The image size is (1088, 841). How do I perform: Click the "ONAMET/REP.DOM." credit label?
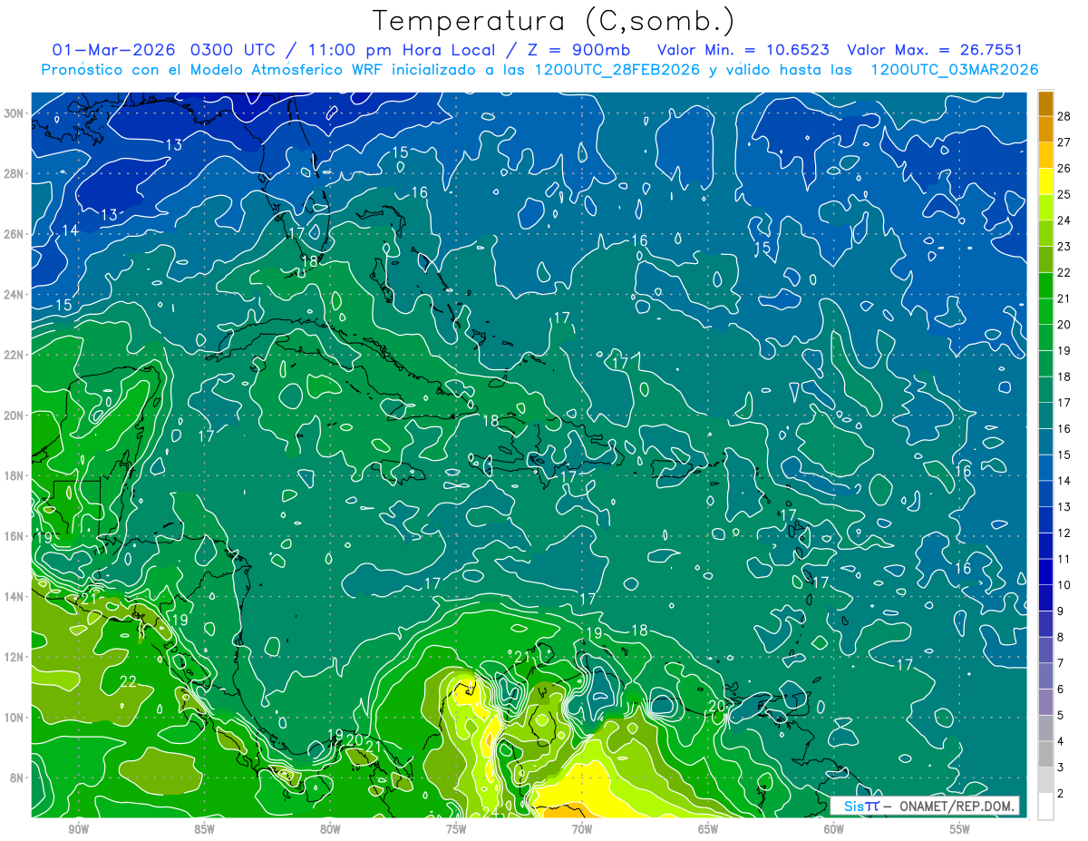(959, 807)
